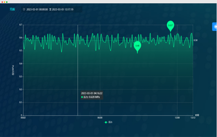This screenshot has width=217, height=137.
Task: Open the start time 2023-03-01 00:00:00 picker
Action: (37, 9)
